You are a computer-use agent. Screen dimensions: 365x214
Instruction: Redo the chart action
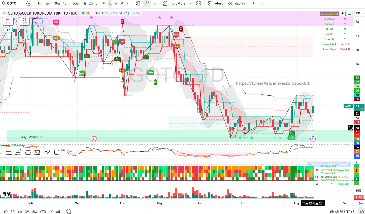(x=264, y=3)
